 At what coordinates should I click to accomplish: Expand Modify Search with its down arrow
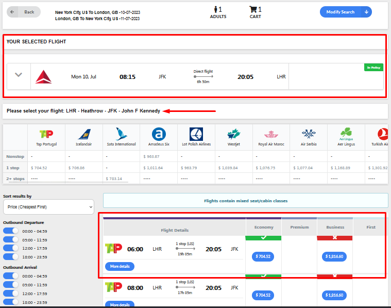[x=366, y=12]
